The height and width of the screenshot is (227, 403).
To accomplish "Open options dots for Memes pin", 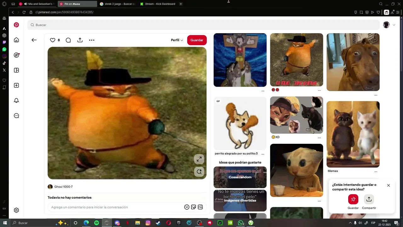I will [376, 172].
